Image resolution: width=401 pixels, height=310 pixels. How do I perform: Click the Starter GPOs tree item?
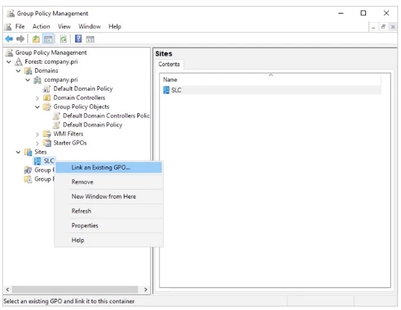(68, 143)
